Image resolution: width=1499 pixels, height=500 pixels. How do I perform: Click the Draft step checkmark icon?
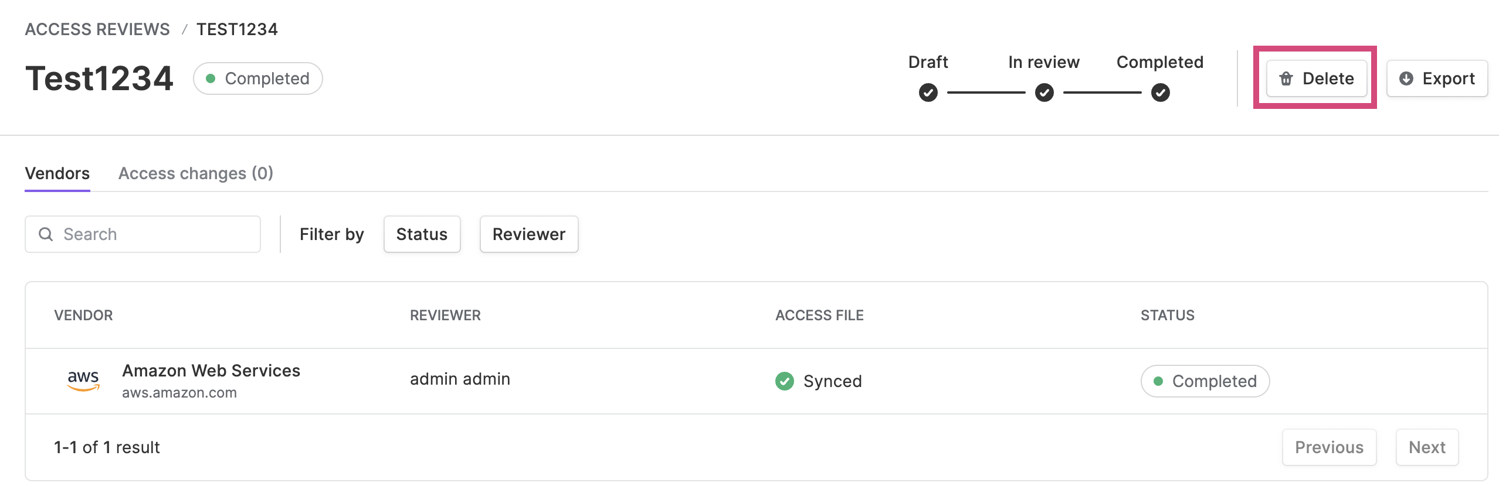coord(928,93)
